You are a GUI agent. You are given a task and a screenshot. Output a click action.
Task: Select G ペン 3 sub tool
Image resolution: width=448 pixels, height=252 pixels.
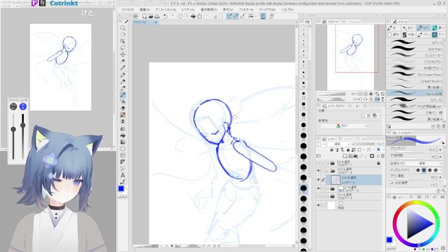pos(415,43)
